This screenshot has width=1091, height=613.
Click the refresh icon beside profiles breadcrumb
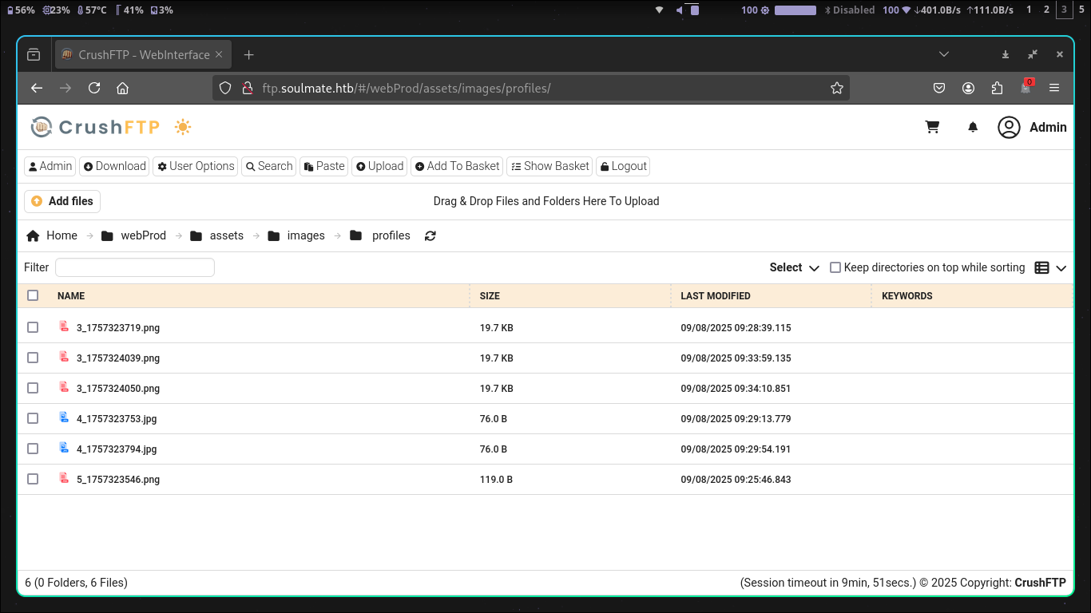tap(430, 235)
